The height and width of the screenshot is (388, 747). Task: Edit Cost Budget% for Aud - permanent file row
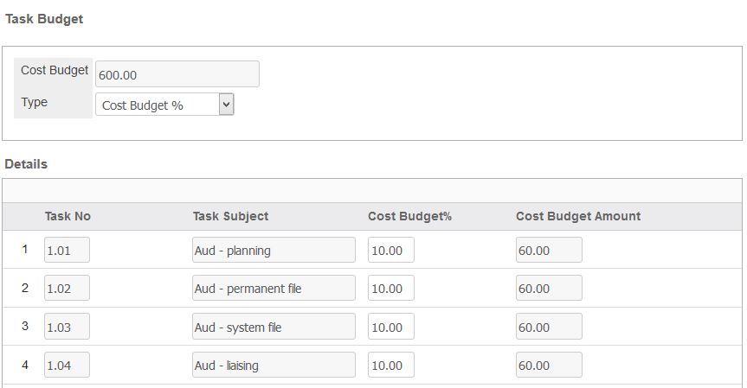(391, 288)
